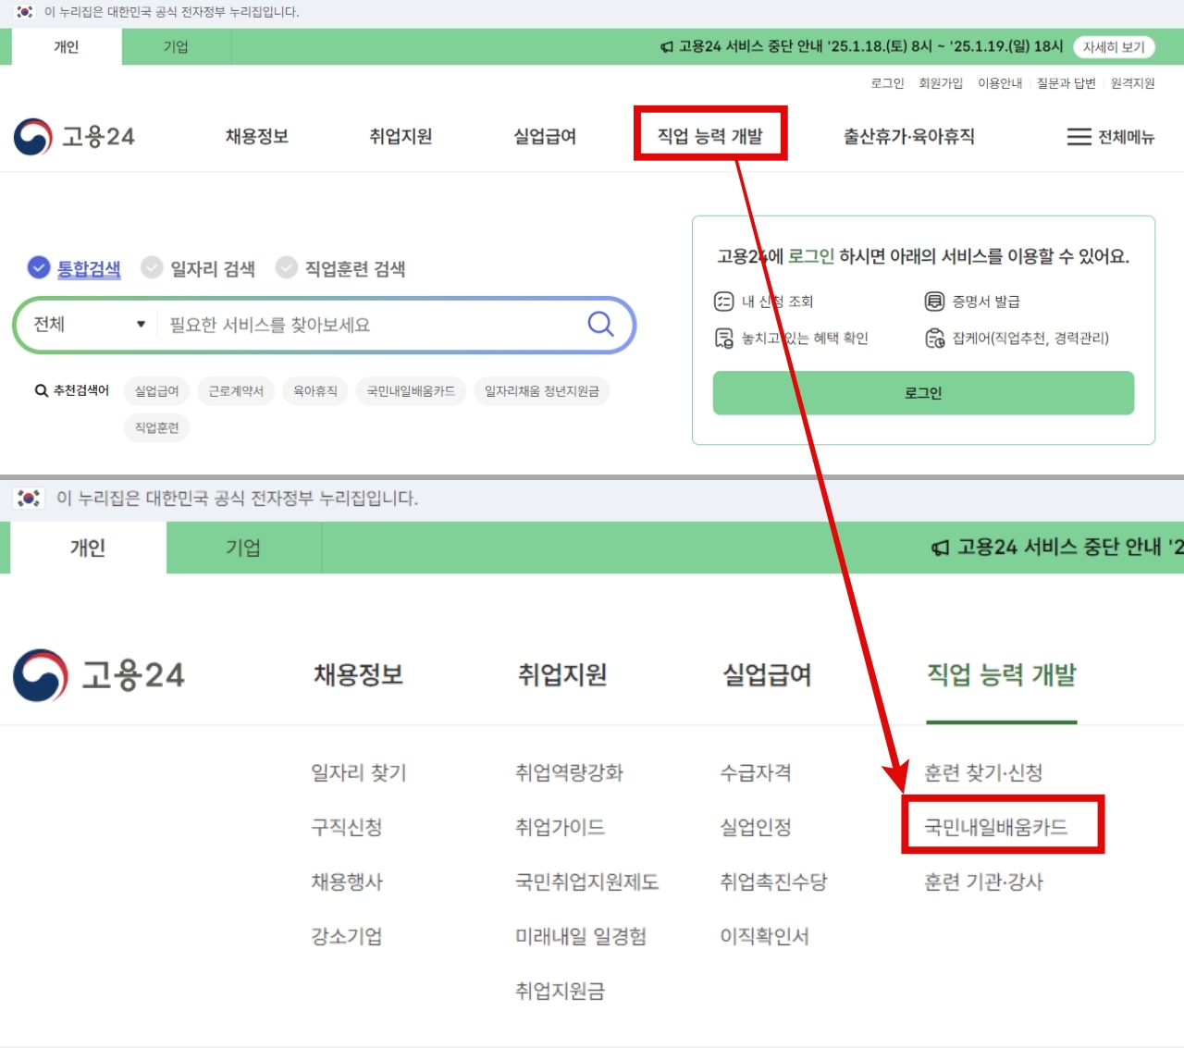The image size is (1184, 1048).
Task: Click the 미래내일 일경험 submenu item
Action: click(x=581, y=937)
